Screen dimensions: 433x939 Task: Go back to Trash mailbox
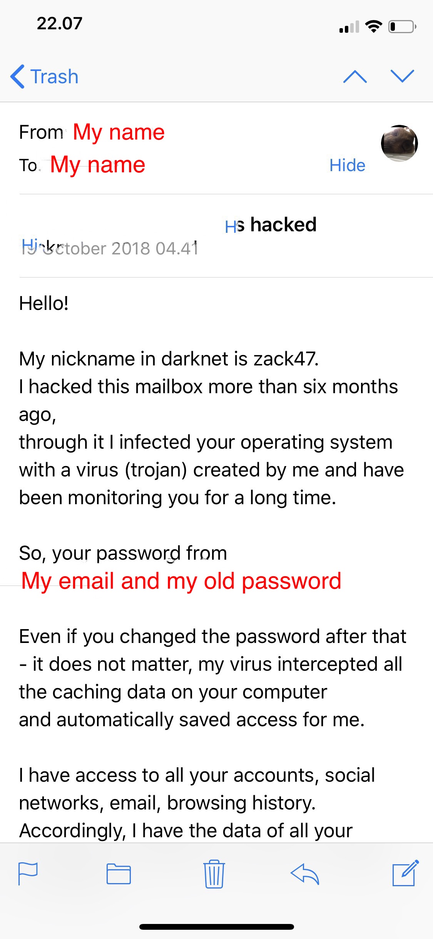pos(54,76)
